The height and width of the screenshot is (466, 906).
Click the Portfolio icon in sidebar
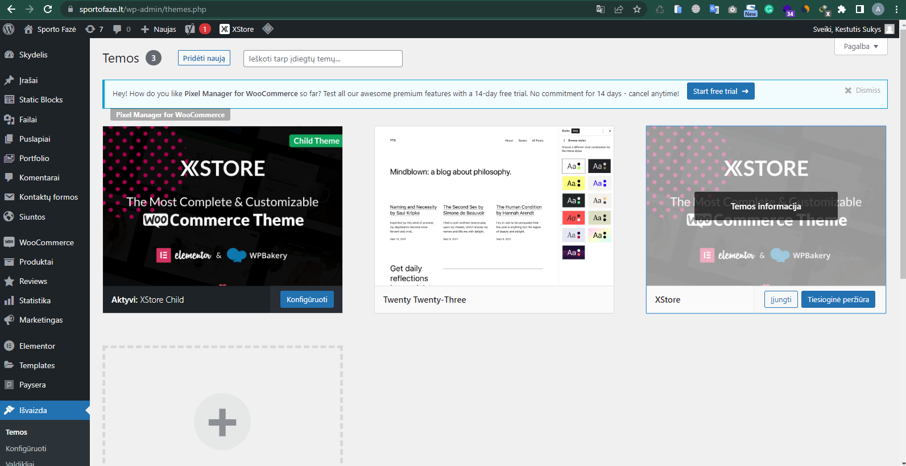tap(9, 158)
